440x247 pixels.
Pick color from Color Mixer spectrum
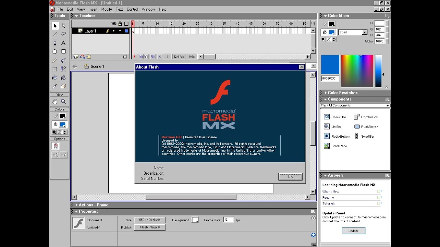click(357, 71)
